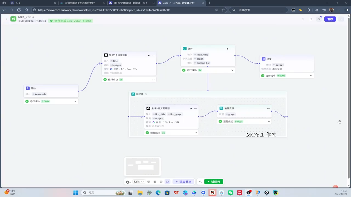Open WeChat from the Windows taskbar
Image resolution: width=351 pixels, height=197 pixels.
coord(230,193)
